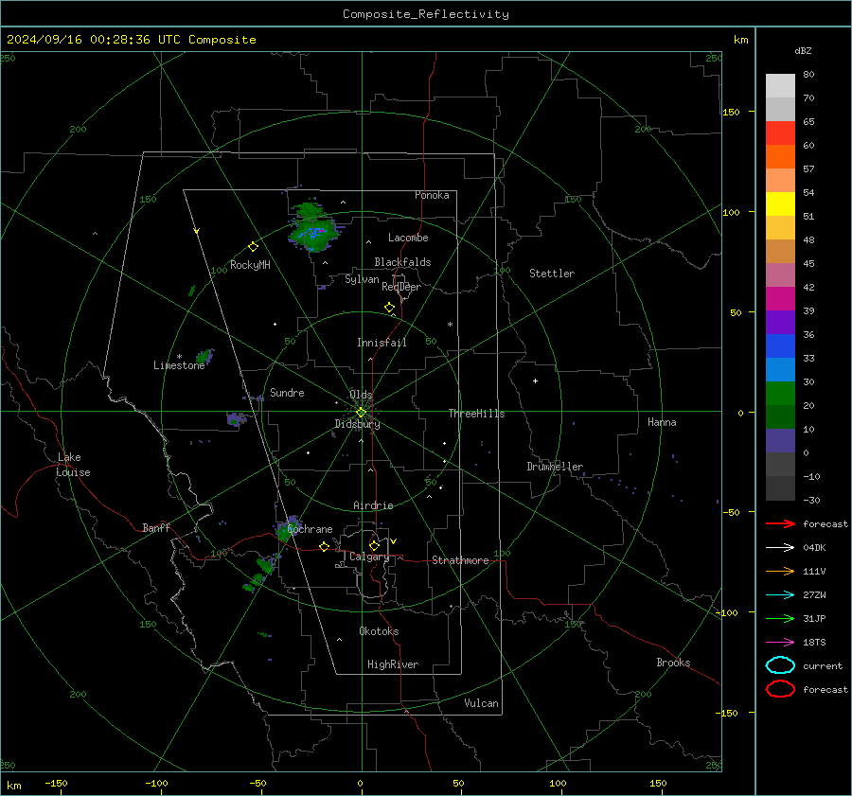The width and height of the screenshot is (852, 796).
Task: Select the Stettler label
Action: click(552, 274)
